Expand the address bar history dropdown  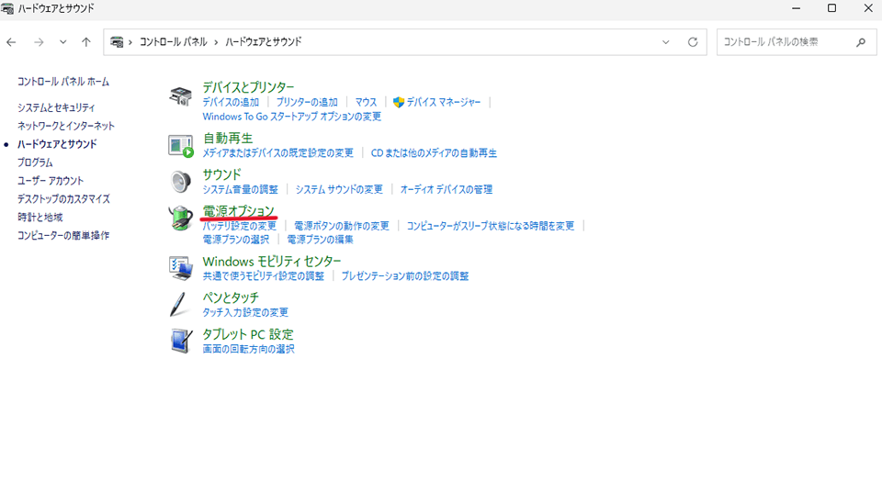(x=666, y=42)
